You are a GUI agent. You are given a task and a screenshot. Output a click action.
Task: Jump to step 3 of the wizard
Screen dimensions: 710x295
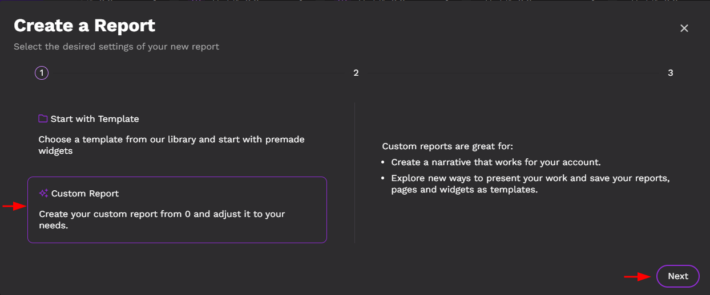pos(671,73)
